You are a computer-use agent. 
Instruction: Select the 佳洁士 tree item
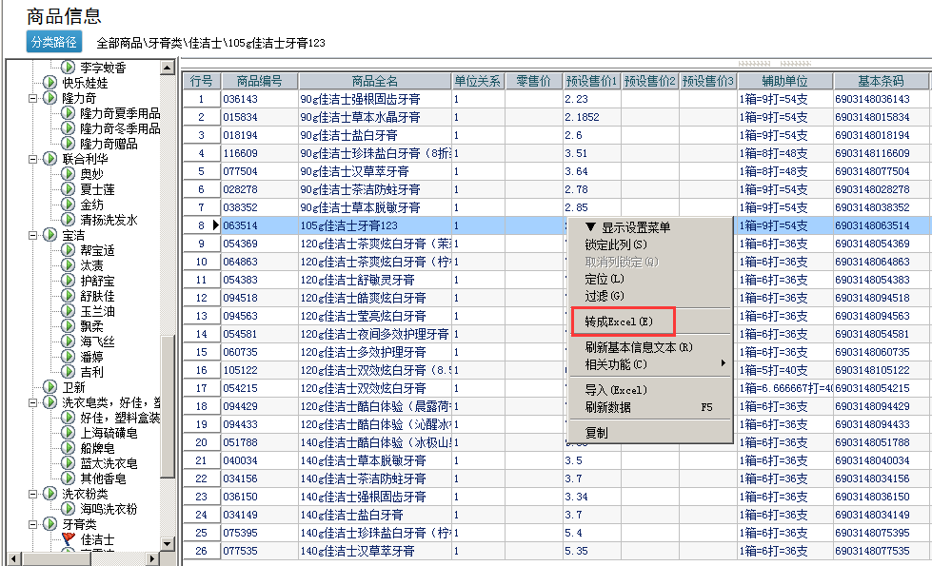pos(97,540)
